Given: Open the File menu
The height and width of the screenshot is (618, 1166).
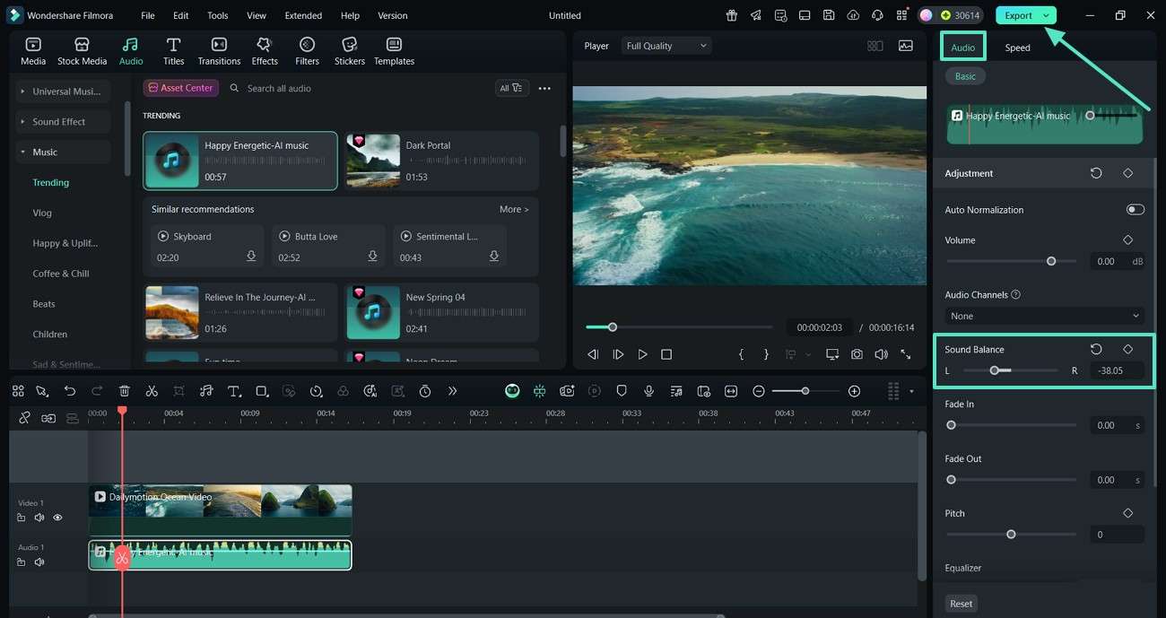Looking at the screenshot, I should [x=148, y=15].
